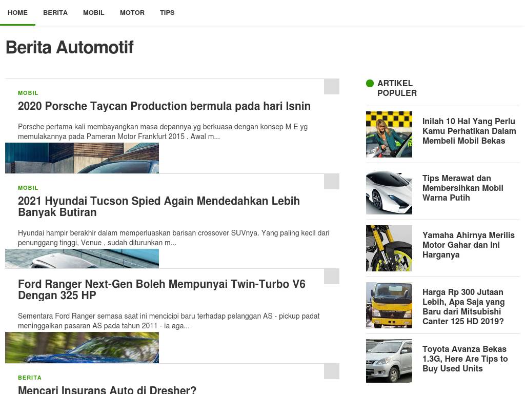The height and width of the screenshot is (394, 525).
Task: Click MOBIL category label above Porsche Taycan article
Action: tap(28, 93)
